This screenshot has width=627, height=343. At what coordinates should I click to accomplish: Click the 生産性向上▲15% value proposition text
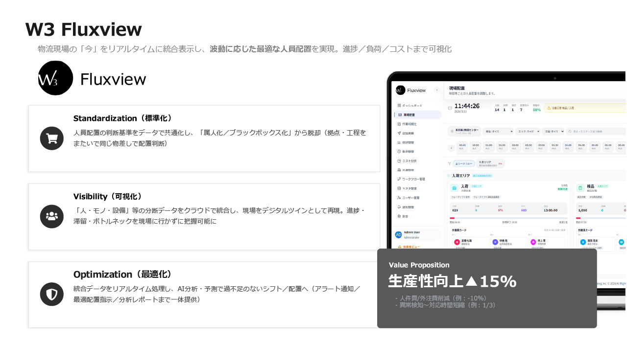coord(452,281)
